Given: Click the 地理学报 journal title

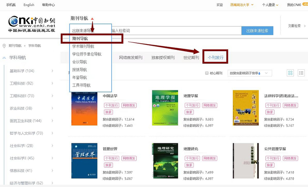Looking at the screenshot, I should 191,96.
